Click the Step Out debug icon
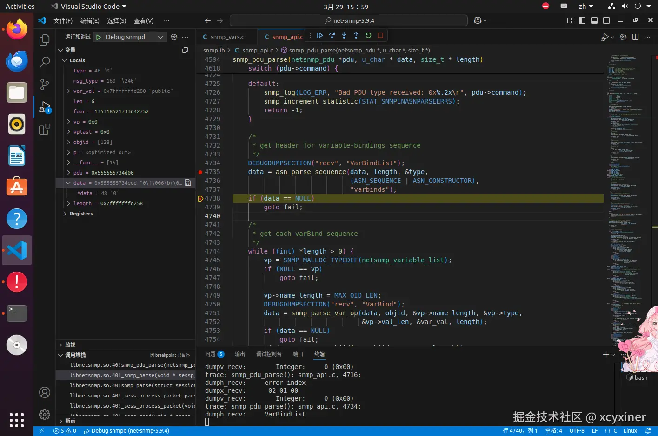 tap(356, 35)
